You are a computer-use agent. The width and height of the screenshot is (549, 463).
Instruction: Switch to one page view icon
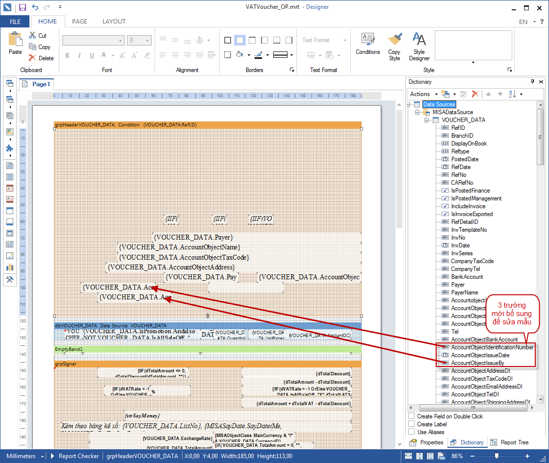tap(430, 456)
